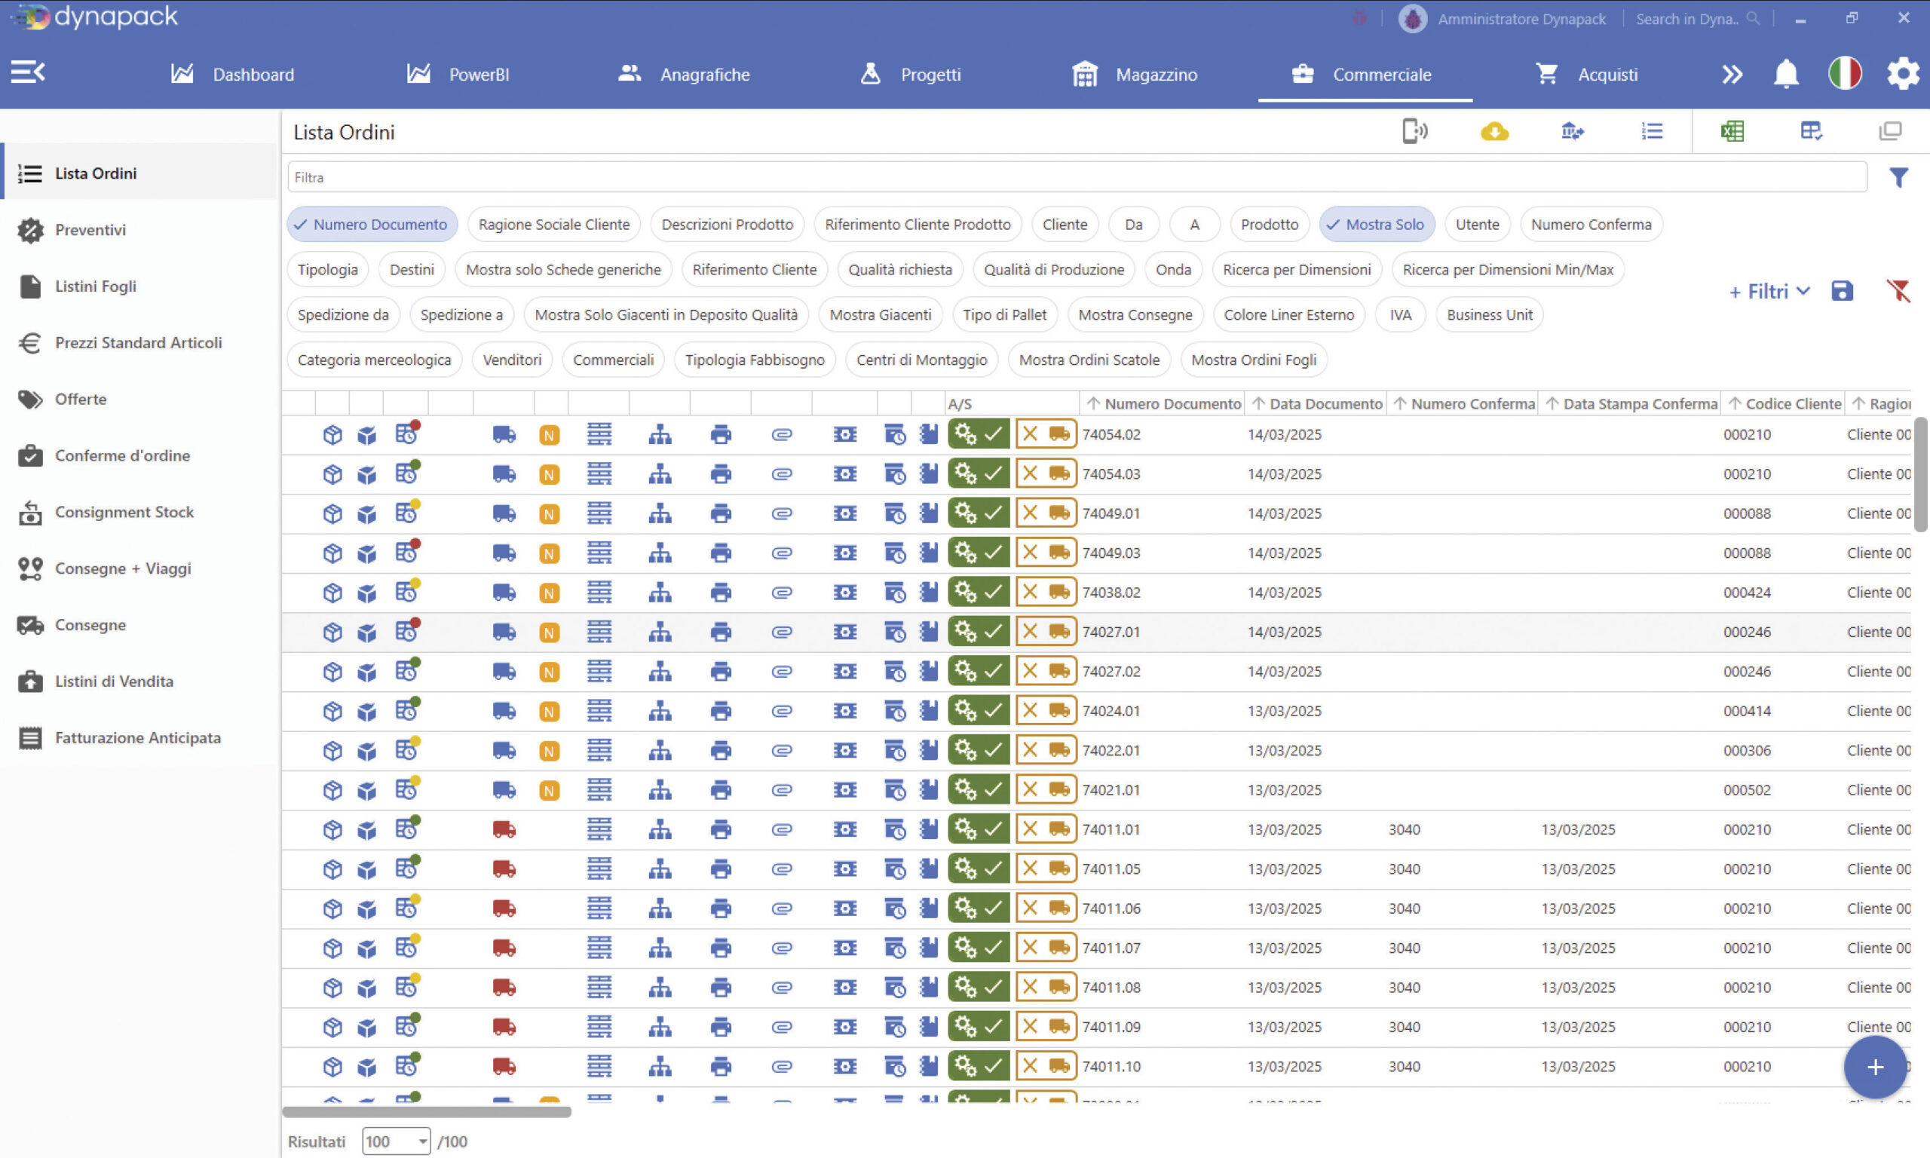Clear all filters with red crossed funnel
This screenshot has height=1158, width=1930.
1898,291
